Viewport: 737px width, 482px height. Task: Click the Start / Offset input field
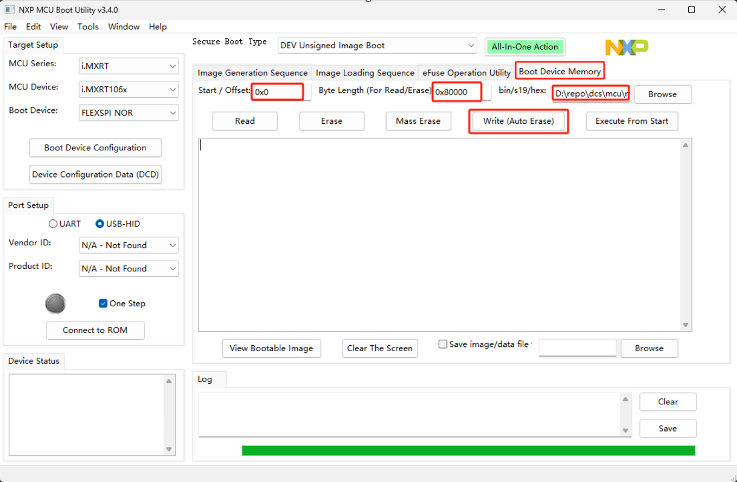[281, 92]
